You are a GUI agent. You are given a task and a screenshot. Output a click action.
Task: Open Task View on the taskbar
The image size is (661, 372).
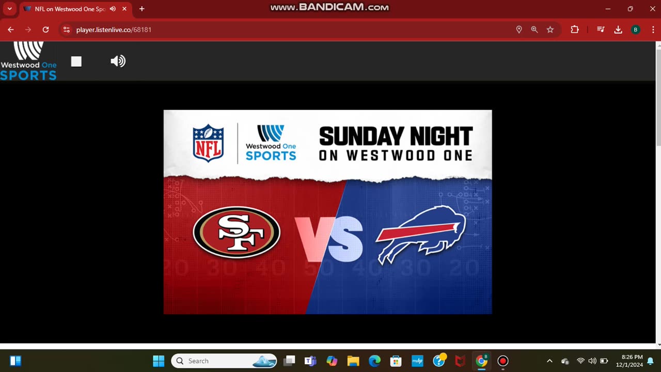pos(289,361)
